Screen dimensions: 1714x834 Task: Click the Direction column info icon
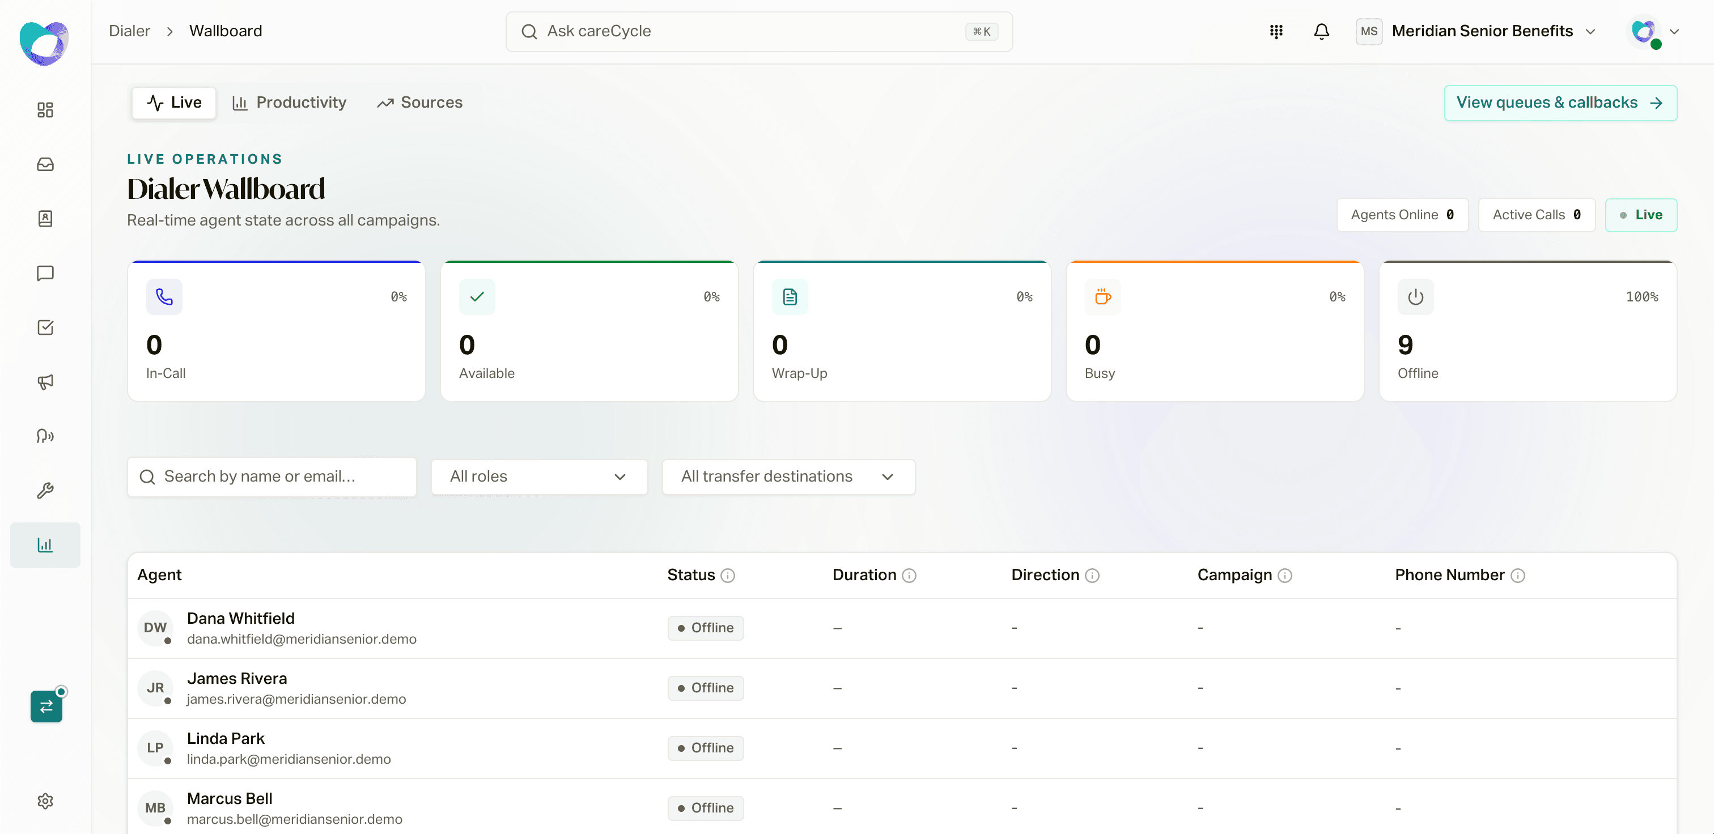point(1092,575)
